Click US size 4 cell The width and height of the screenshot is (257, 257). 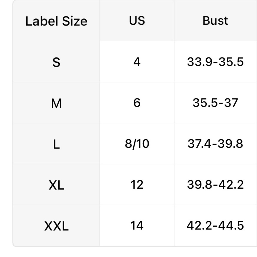click(137, 62)
